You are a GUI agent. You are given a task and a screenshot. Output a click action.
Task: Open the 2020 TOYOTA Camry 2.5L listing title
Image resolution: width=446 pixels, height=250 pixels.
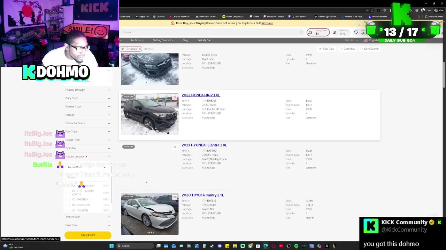(202, 195)
